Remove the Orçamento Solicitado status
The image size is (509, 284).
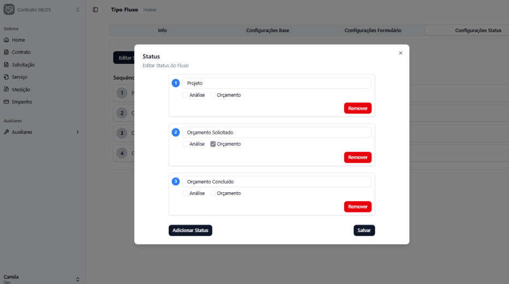click(358, 157)
